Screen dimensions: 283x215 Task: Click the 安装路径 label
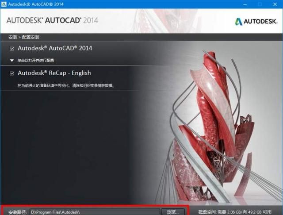[x=18, y=212]
